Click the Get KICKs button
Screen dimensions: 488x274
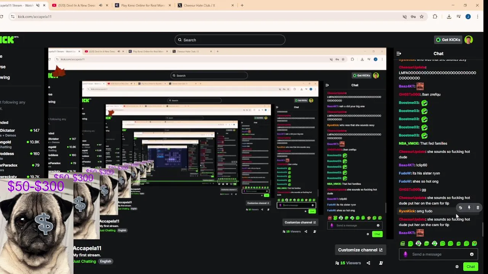click(448, 40)
